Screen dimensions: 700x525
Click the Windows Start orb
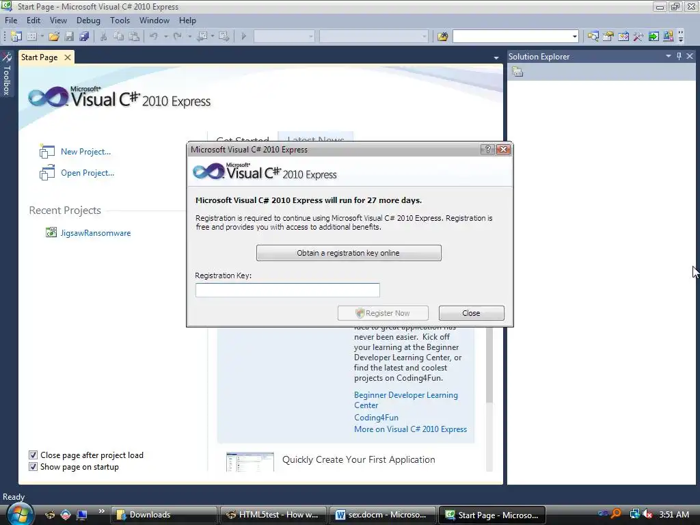tap(20, 514)
